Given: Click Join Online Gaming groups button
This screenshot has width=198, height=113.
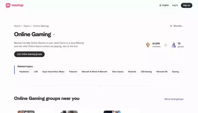Looking at the screenshot, I should pyautogui.click(x=29, y=54).
